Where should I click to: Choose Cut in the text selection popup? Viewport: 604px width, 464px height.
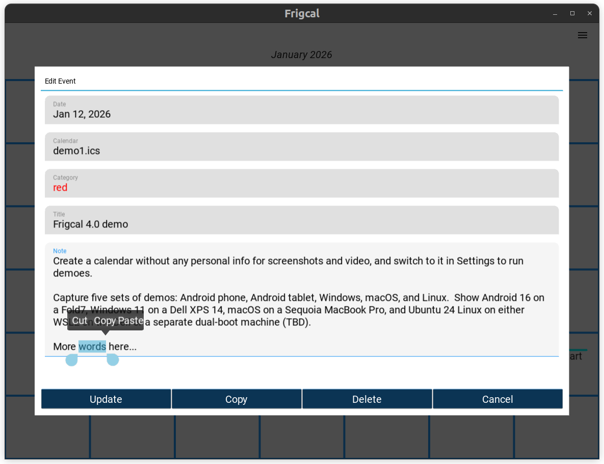[x=80, y=321]
